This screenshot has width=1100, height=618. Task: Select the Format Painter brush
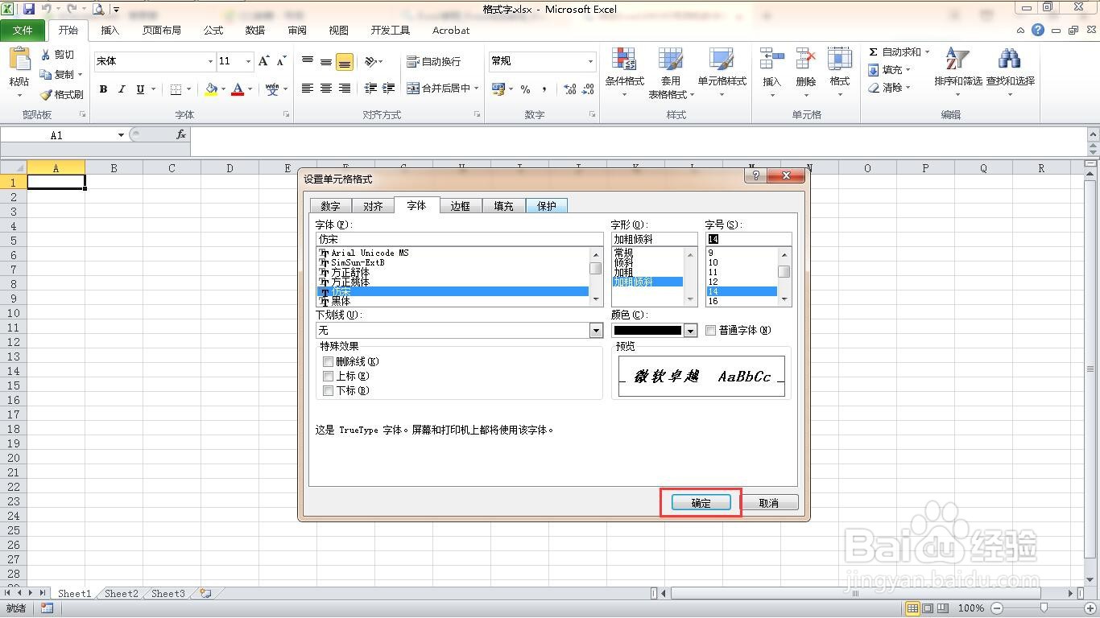pos(45,94)
